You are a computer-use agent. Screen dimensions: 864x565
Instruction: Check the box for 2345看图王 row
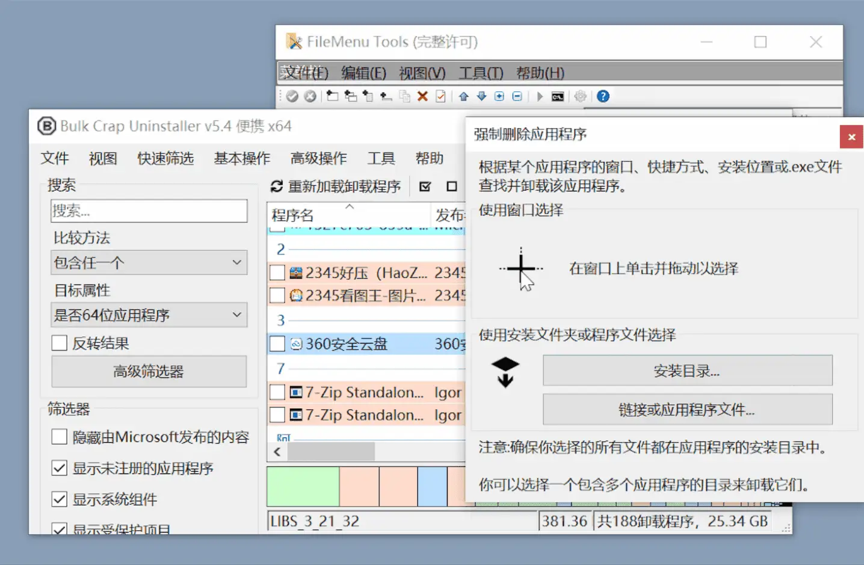coord(277,295)
